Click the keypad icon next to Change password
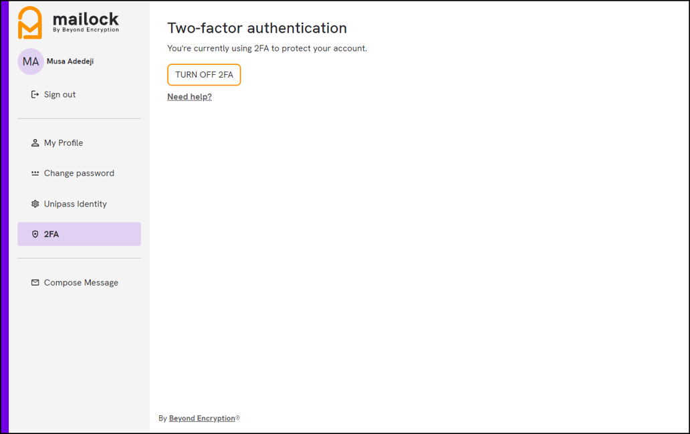The height and width of the screenshot is (434, 690). [34, 173]
